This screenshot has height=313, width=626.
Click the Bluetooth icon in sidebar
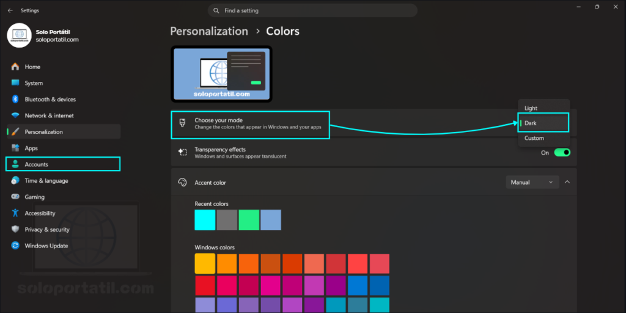click(x=15, y=99)
